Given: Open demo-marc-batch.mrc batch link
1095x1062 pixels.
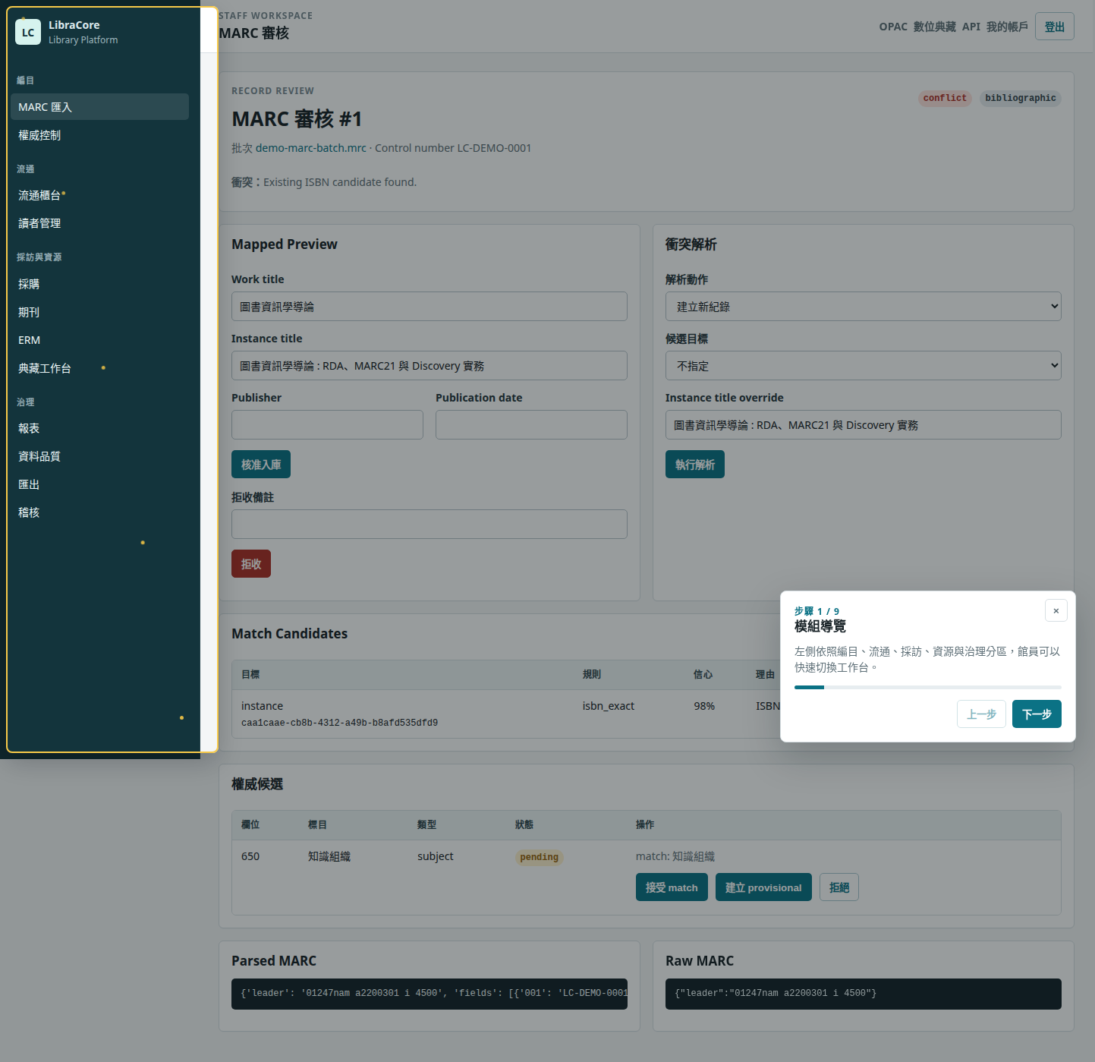Looking at the screenshot, I should coord(311,148).
